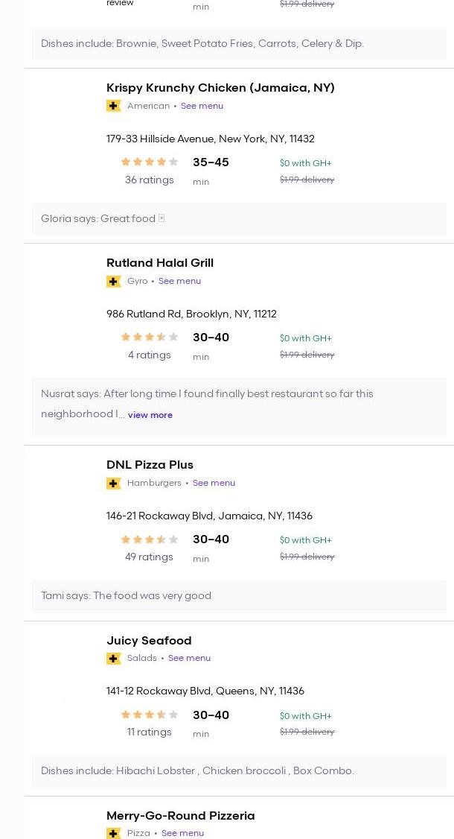Open See menu for Merry-Go-Round Pizzeria
The width and height of the screenshot is (454, 839).
pos(182,833)
